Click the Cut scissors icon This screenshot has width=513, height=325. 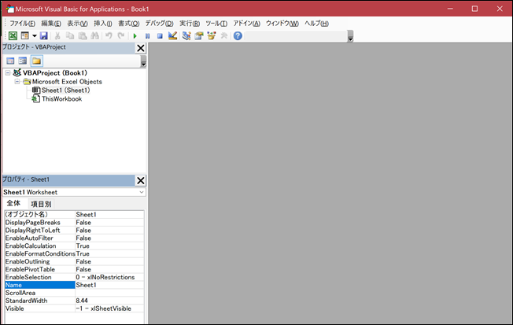point(57,35)
